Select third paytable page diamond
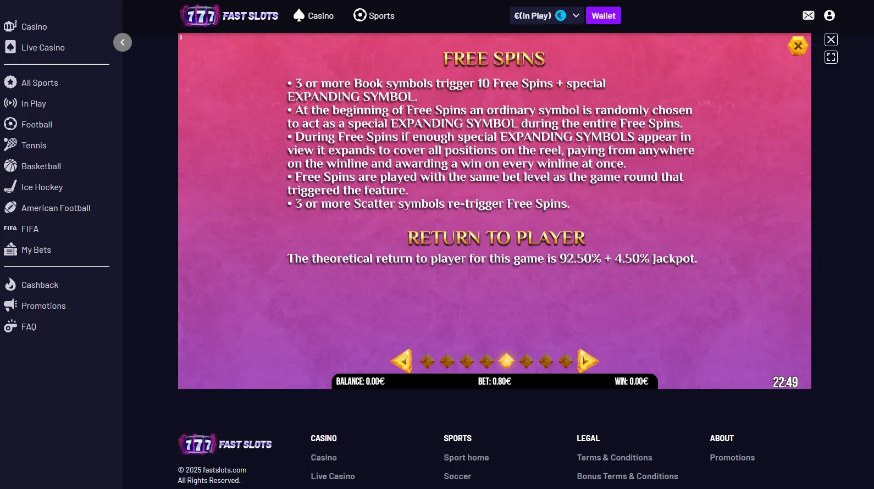Viewport: 874px width, 489px height. click(x=467, y=361)
